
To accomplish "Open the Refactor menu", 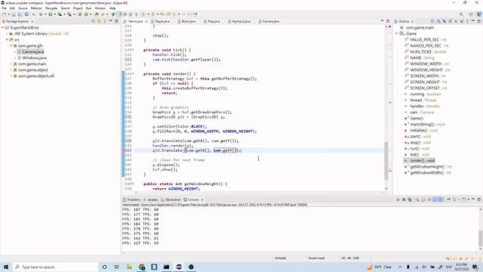I will tap(36, 8).
